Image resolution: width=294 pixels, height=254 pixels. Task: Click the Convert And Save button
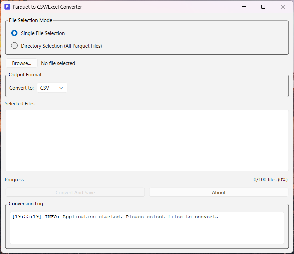click(75, 192)
